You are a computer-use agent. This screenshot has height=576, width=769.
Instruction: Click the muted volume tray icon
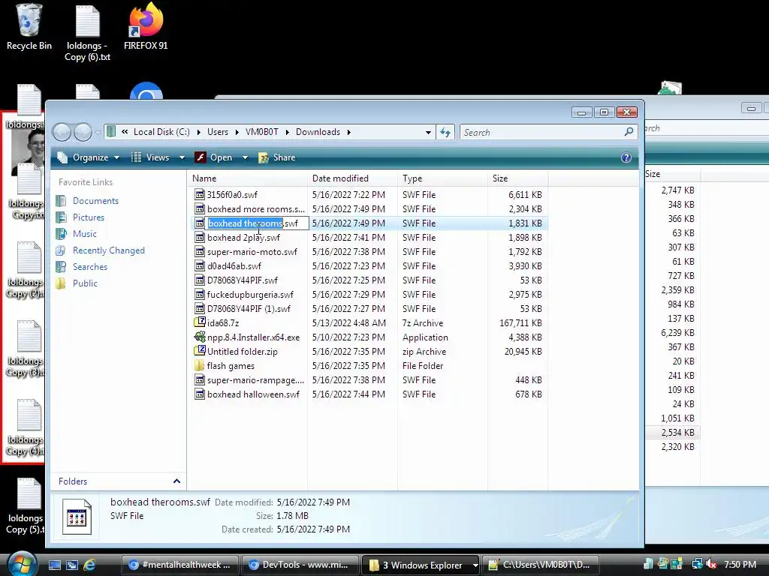pyautogui.click(x=712, y=564)
